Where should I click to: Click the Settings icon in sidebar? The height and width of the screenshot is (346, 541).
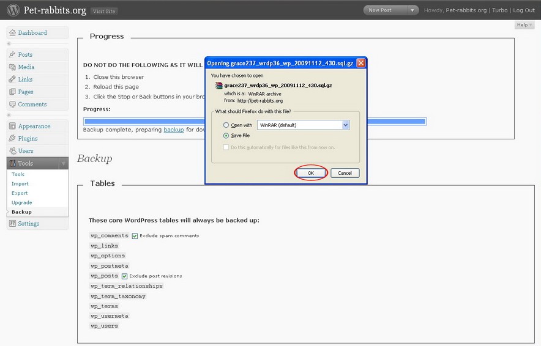click(12, 223)
